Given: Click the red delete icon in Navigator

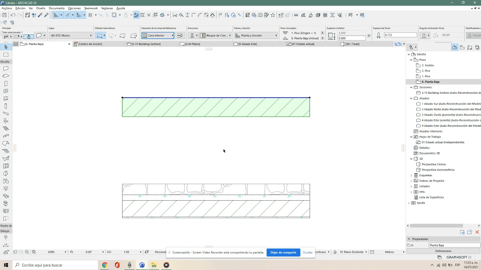Looking at the screenshot, I should click(477, 232).
